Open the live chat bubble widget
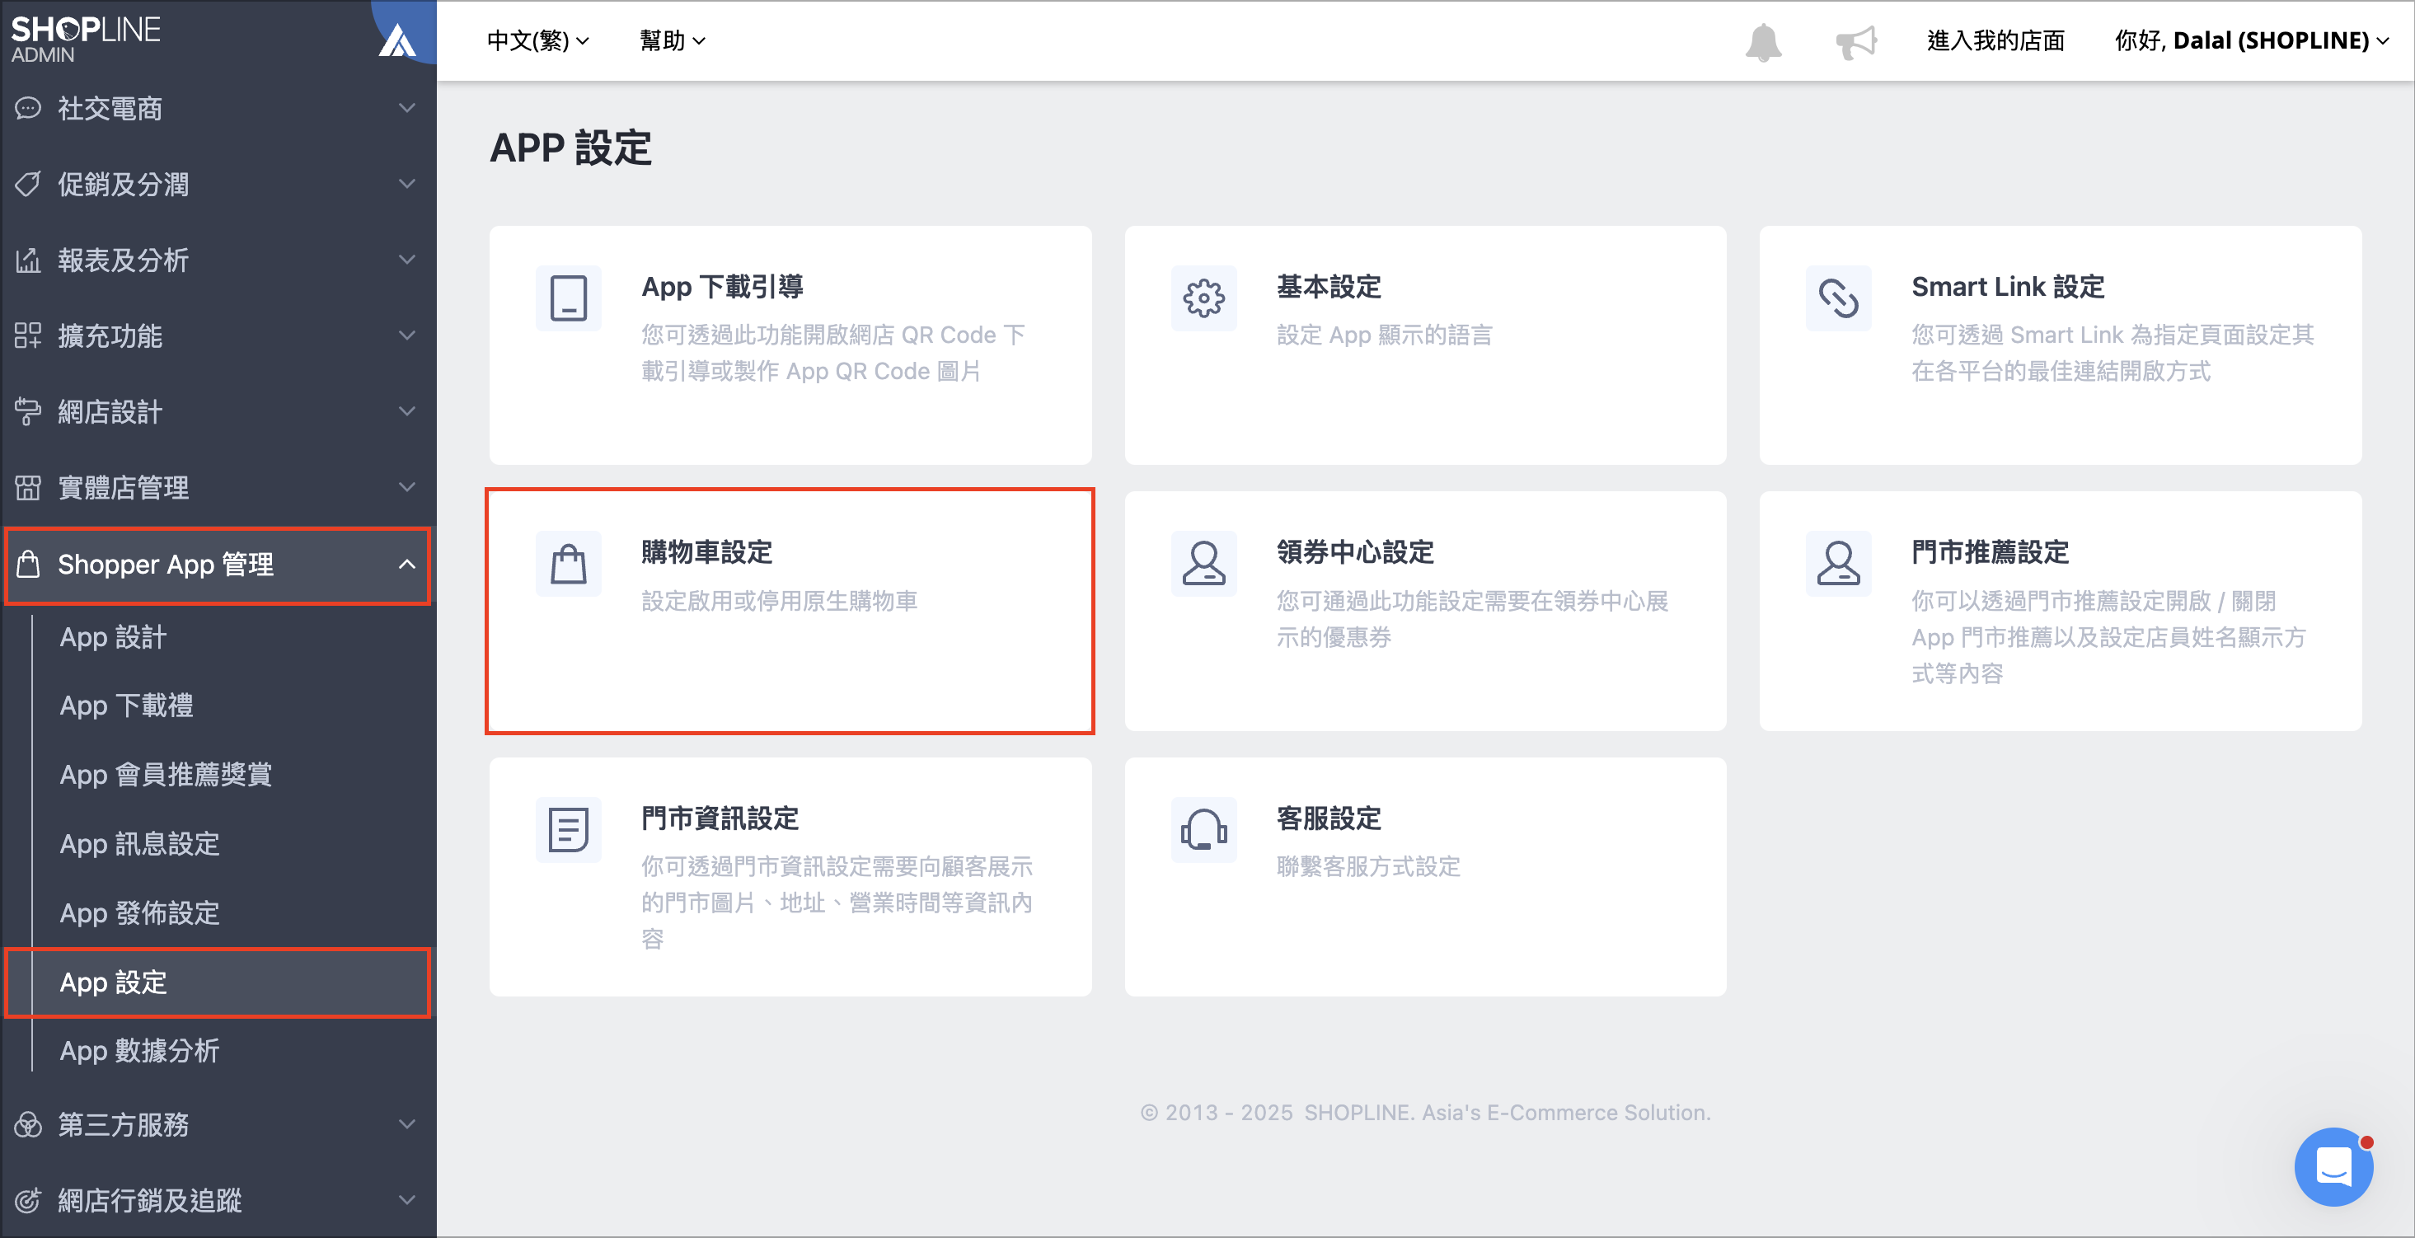The height and width of the screenshot is (1238, 2415). pos(2334,1165)
